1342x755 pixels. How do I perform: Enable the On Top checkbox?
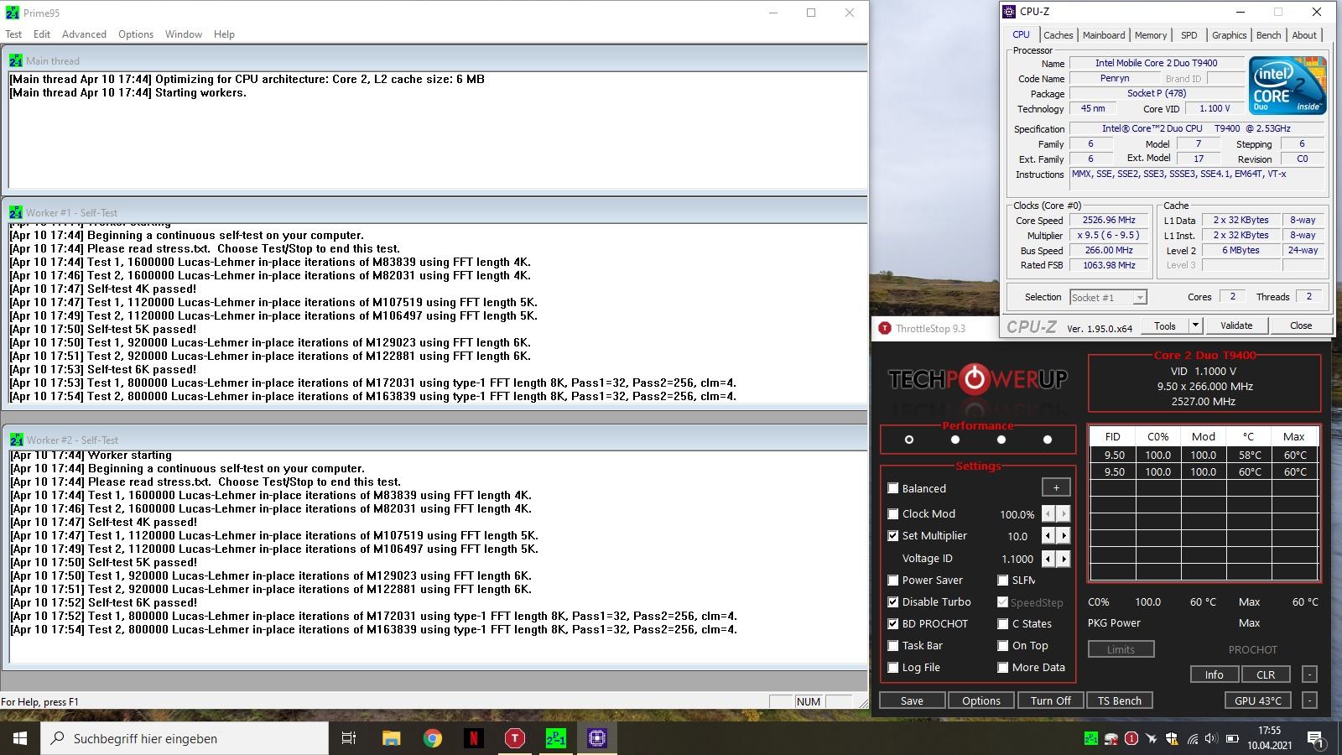[x=1002, y=645]
